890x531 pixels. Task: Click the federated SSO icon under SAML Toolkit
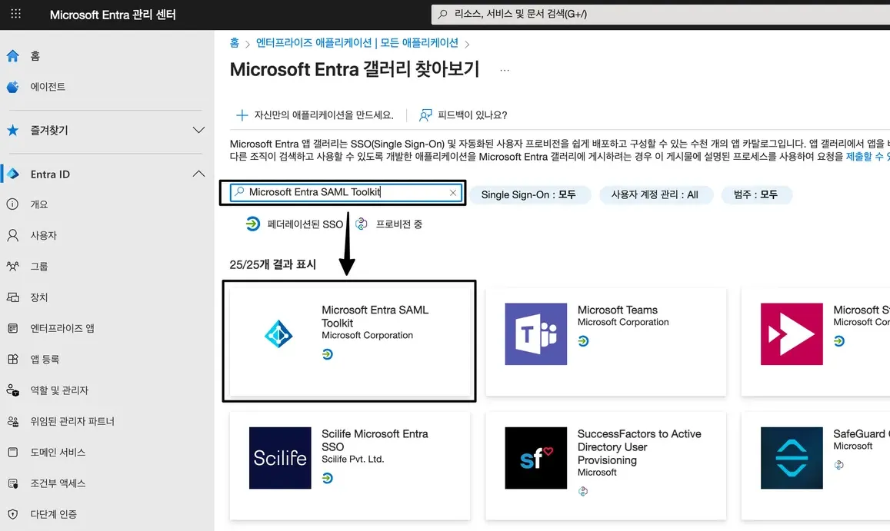[x=328, y=354]
